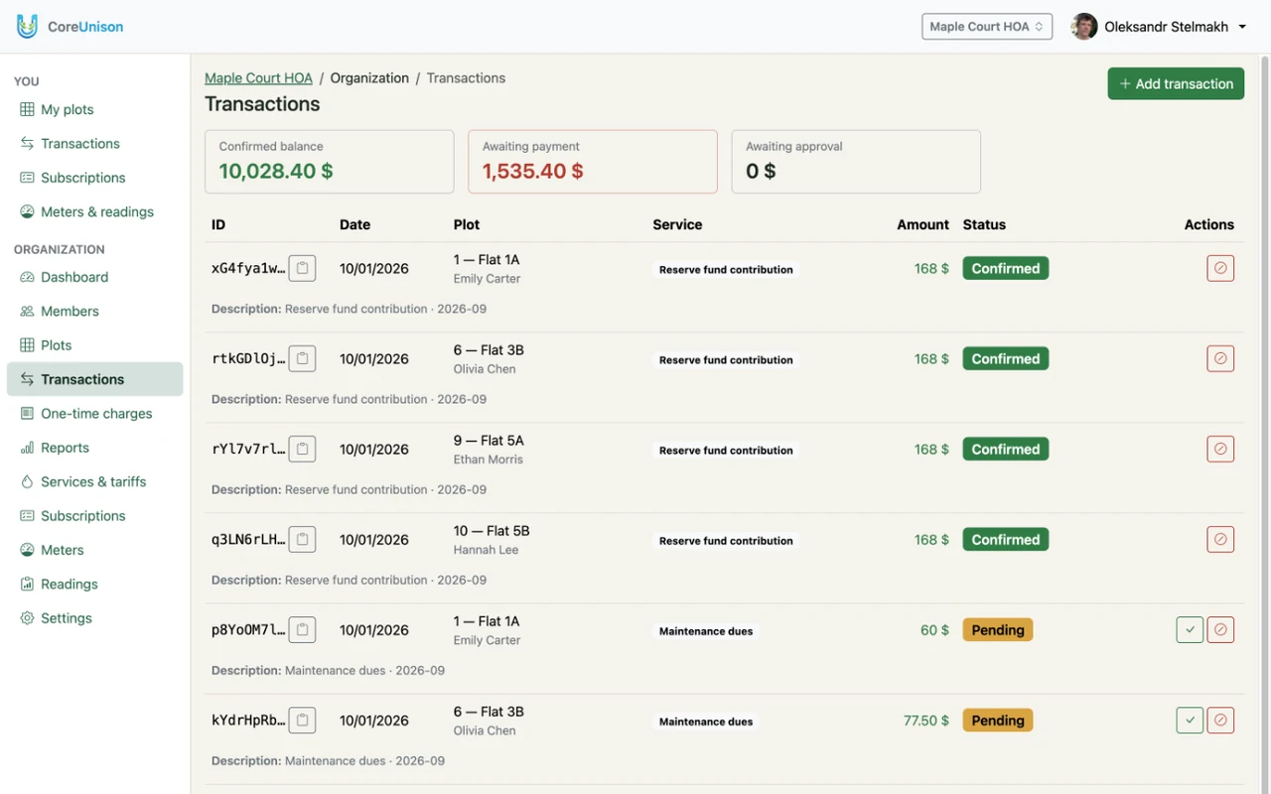Open Reports page
This screenshot has height=794, width=1271.
pyautogui.click(x=94, y=448)
